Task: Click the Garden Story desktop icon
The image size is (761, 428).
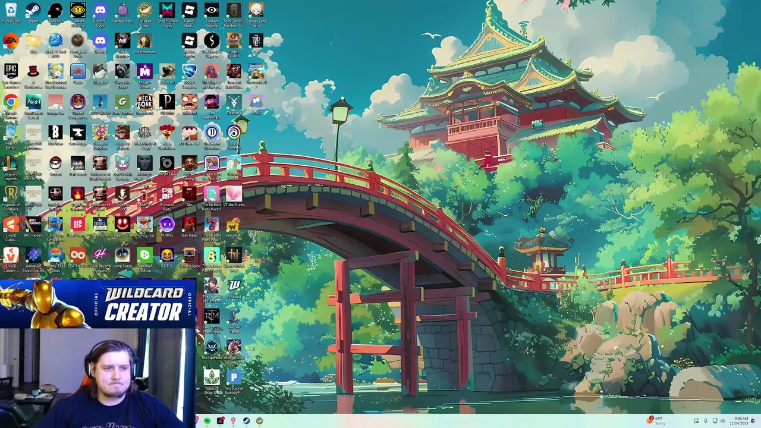Action: coord(122,14)
